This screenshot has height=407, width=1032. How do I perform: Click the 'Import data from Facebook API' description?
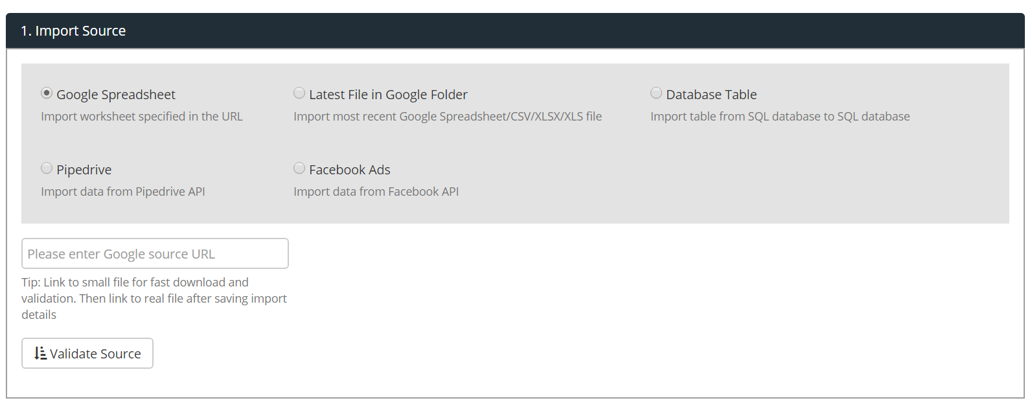click(376, 191)
